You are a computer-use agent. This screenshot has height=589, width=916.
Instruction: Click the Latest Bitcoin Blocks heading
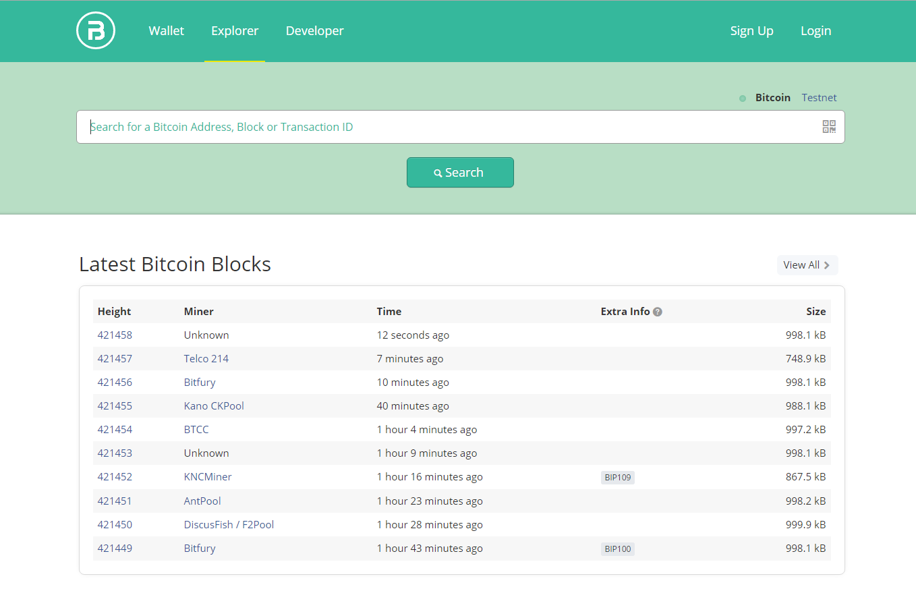(175, 264)
